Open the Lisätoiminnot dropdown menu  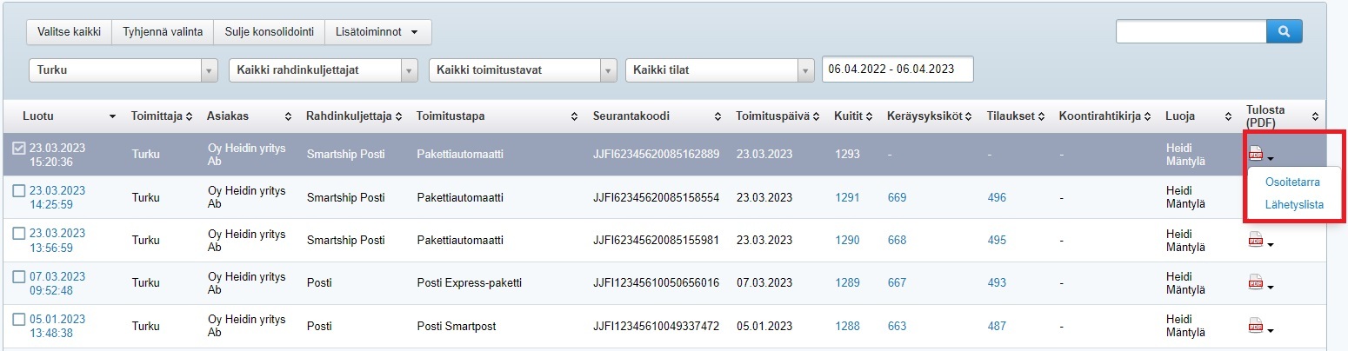coord(378,32)
